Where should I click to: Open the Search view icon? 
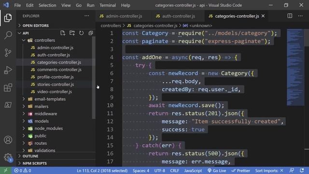pyautogui.click(x=8, y=35)
